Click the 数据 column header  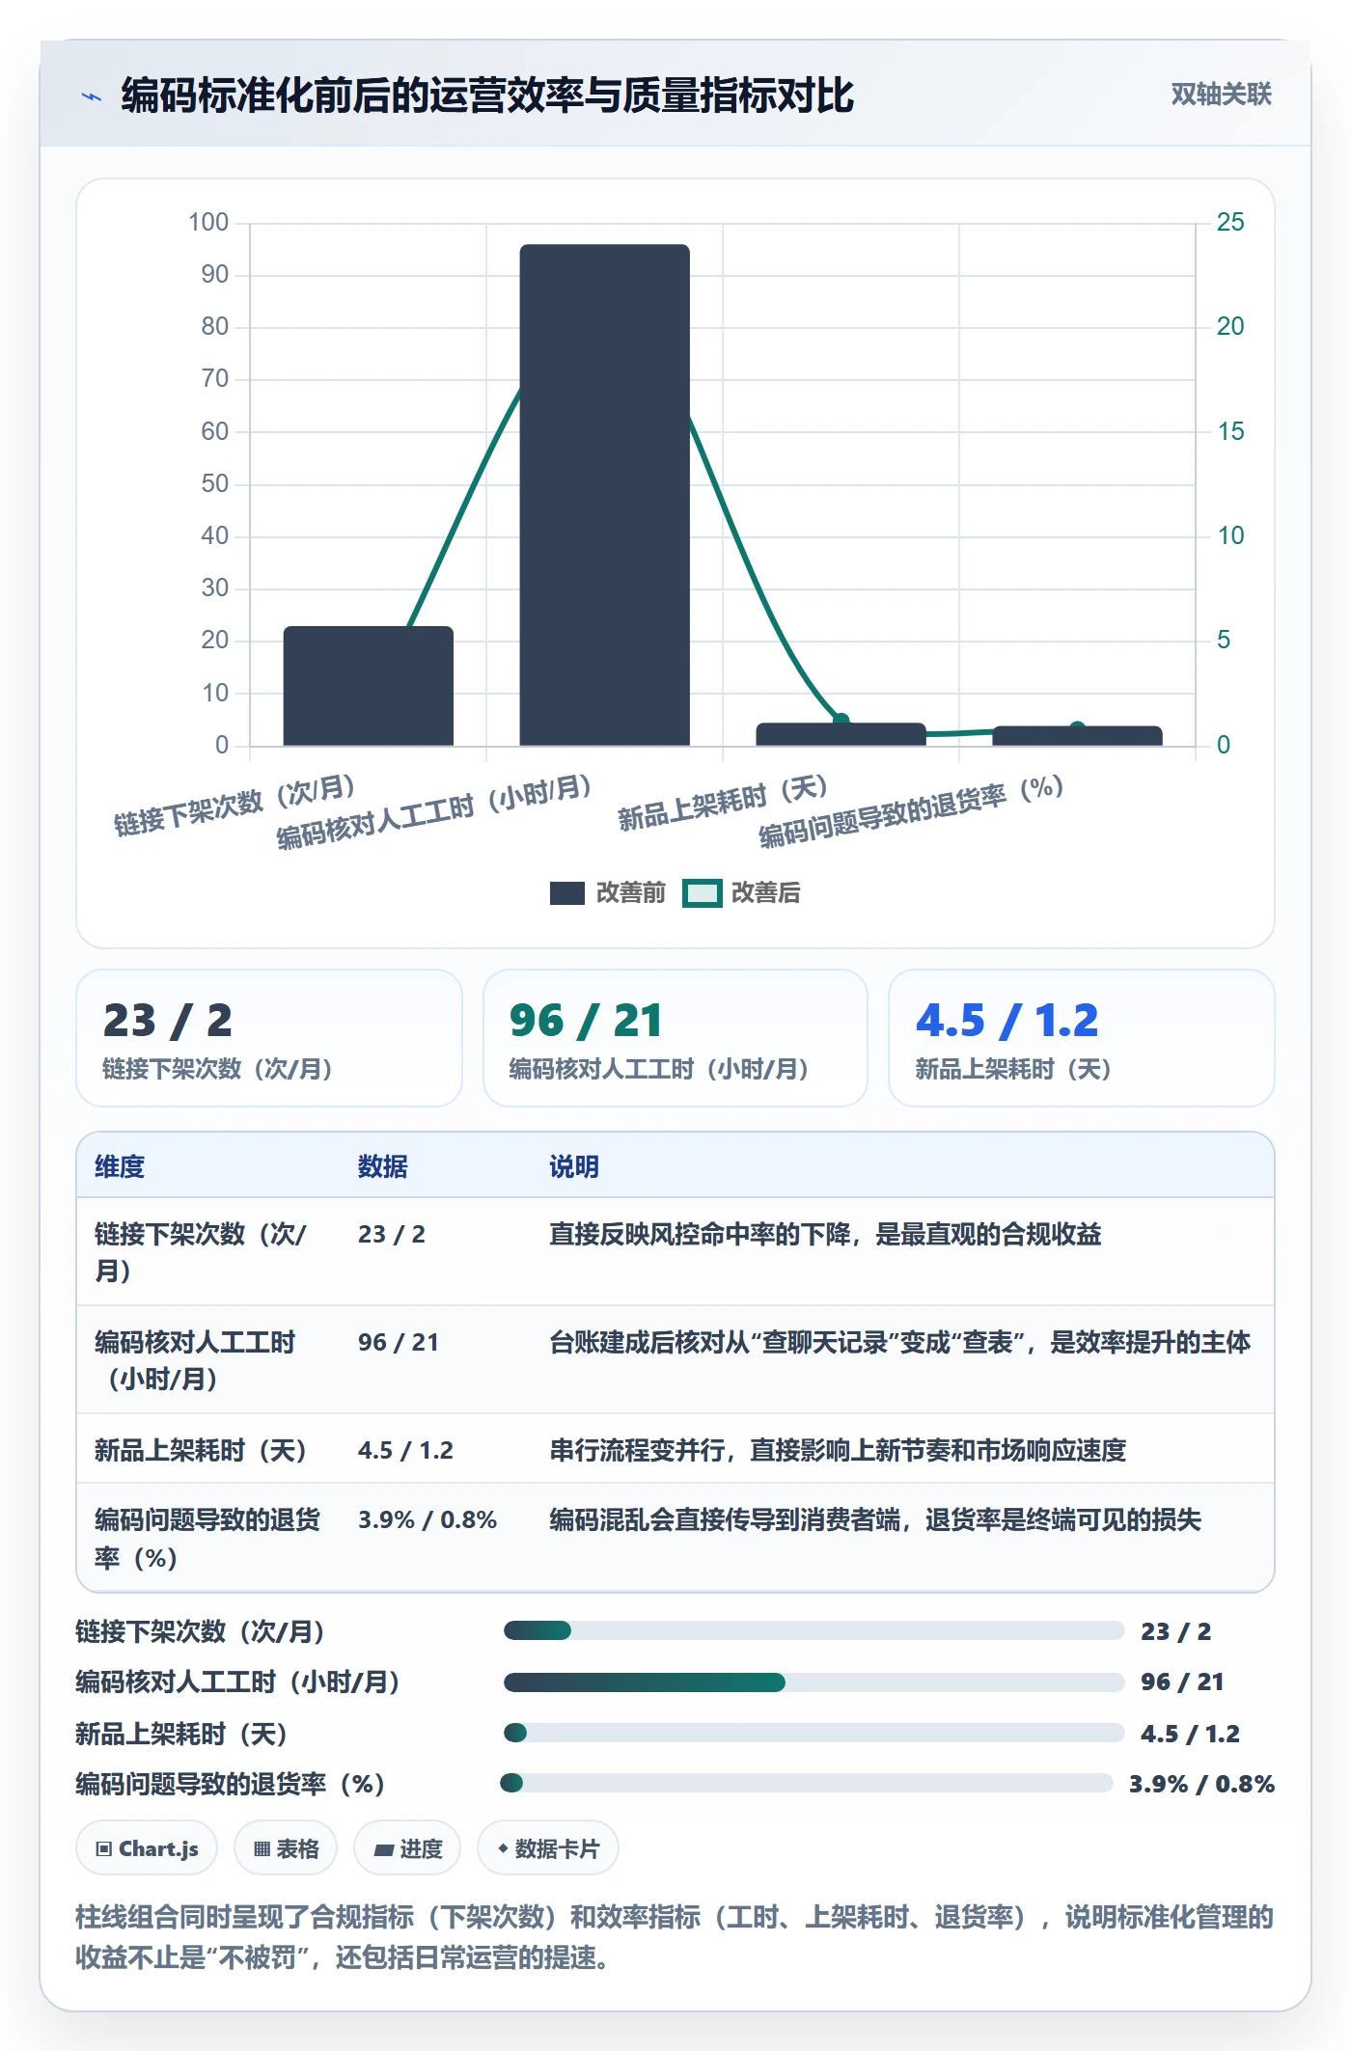pyautogui.click(x=383, y=1166)
